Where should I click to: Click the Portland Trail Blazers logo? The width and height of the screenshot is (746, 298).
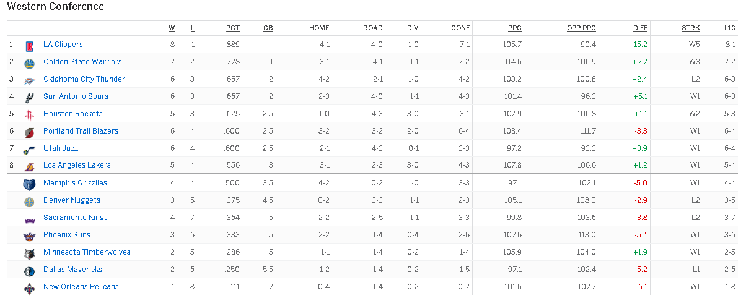(29, 132)
